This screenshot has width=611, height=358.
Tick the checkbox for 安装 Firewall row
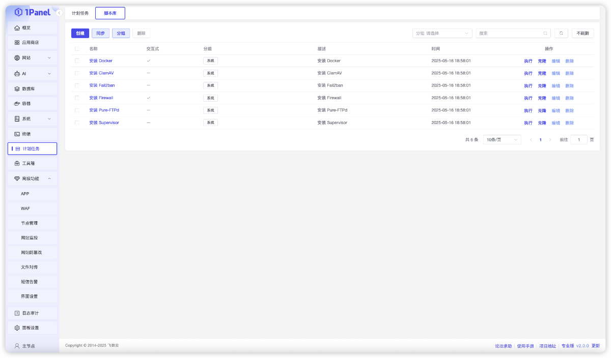pos(77,98)
